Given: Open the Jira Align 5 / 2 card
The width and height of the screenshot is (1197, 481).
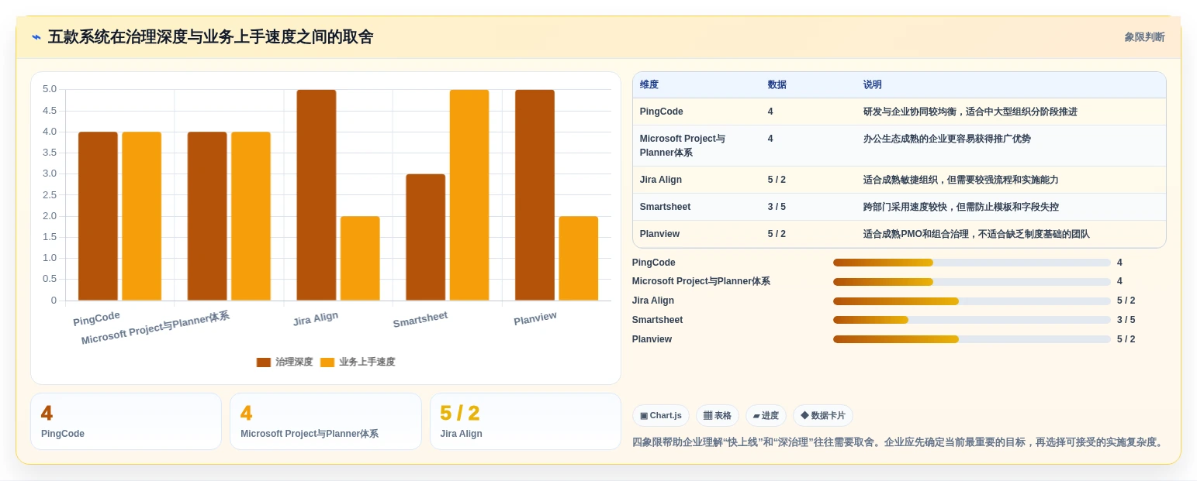Looking at the screenshot, I should click(x=525, y=421).
